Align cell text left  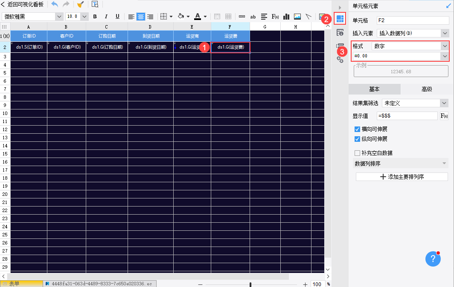131,17
